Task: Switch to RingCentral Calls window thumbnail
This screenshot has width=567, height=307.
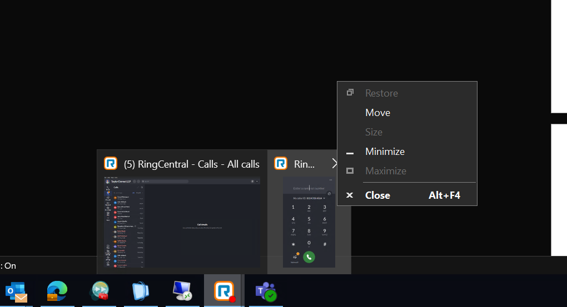Action: 182,222
